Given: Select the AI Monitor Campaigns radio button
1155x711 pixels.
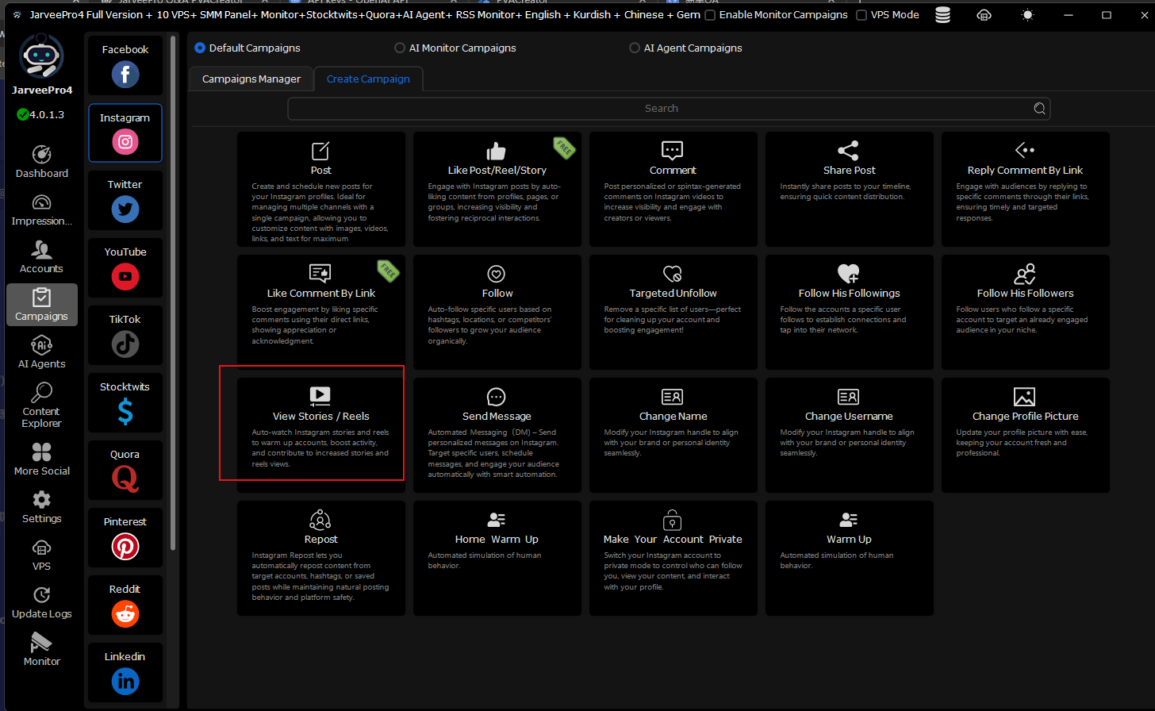Looking at the screenshot, I should (400, 48).
